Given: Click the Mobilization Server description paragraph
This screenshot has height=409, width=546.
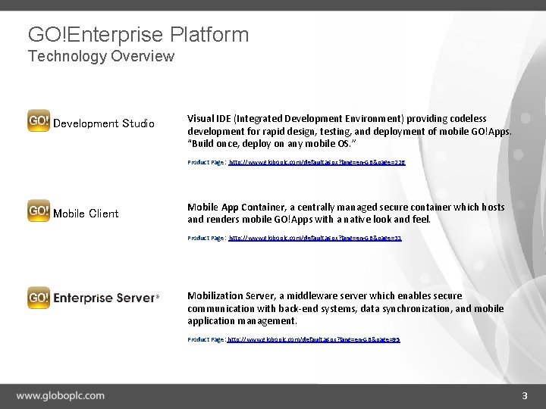Looking at the screenshot, I should click(346, 308).
